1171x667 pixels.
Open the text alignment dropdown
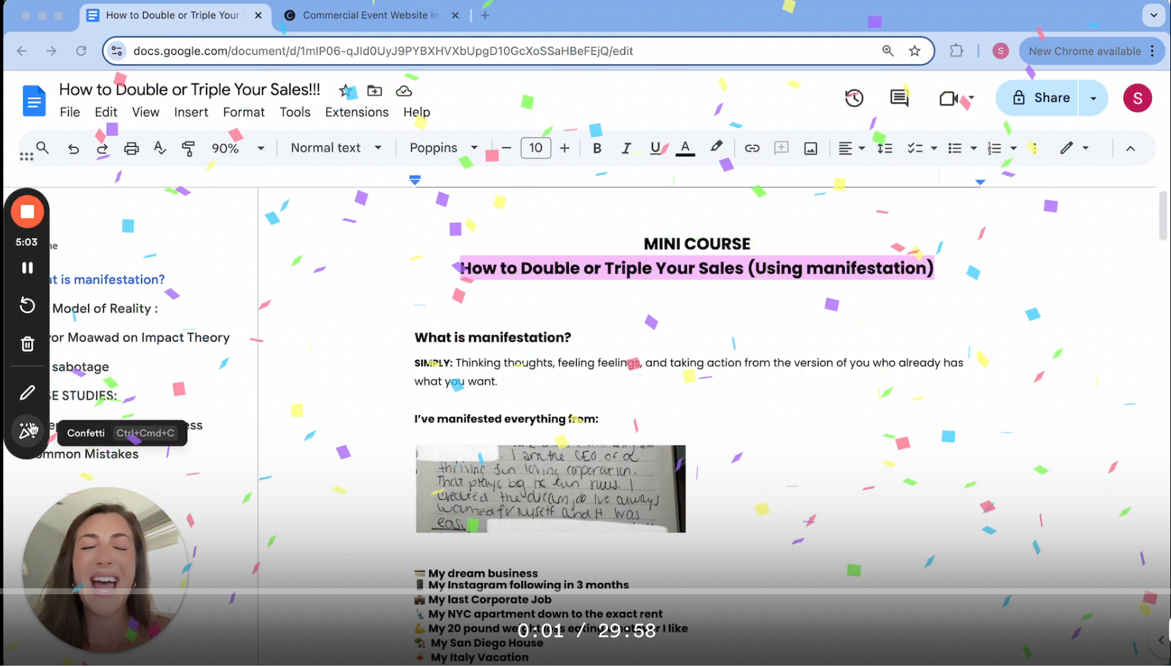pyautogui.click(x=852, y=148)
